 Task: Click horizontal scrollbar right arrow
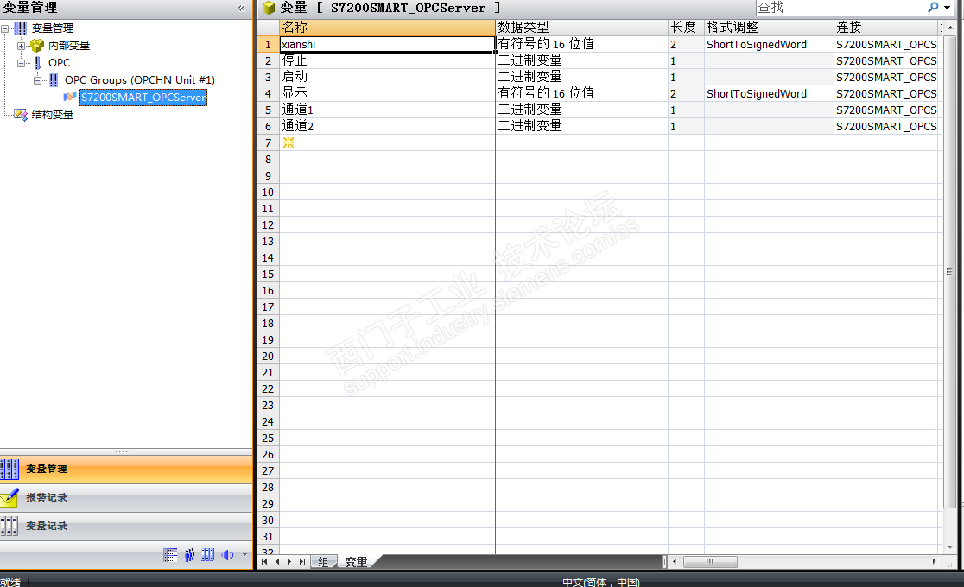pyautogui.click(x=934, y=561)
